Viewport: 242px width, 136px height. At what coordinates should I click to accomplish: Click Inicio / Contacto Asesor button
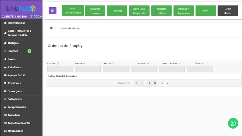click(x=73, y=11)
